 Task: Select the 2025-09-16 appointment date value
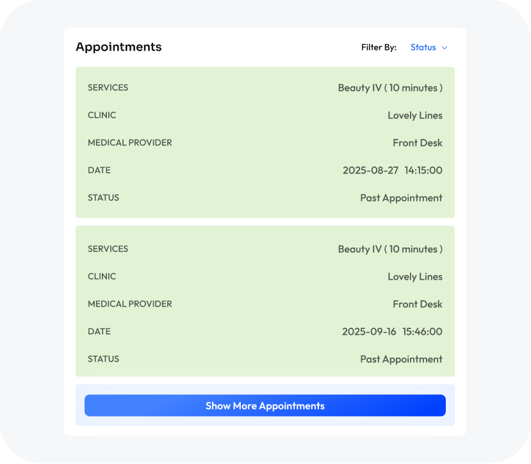click(x=392, y=332)
